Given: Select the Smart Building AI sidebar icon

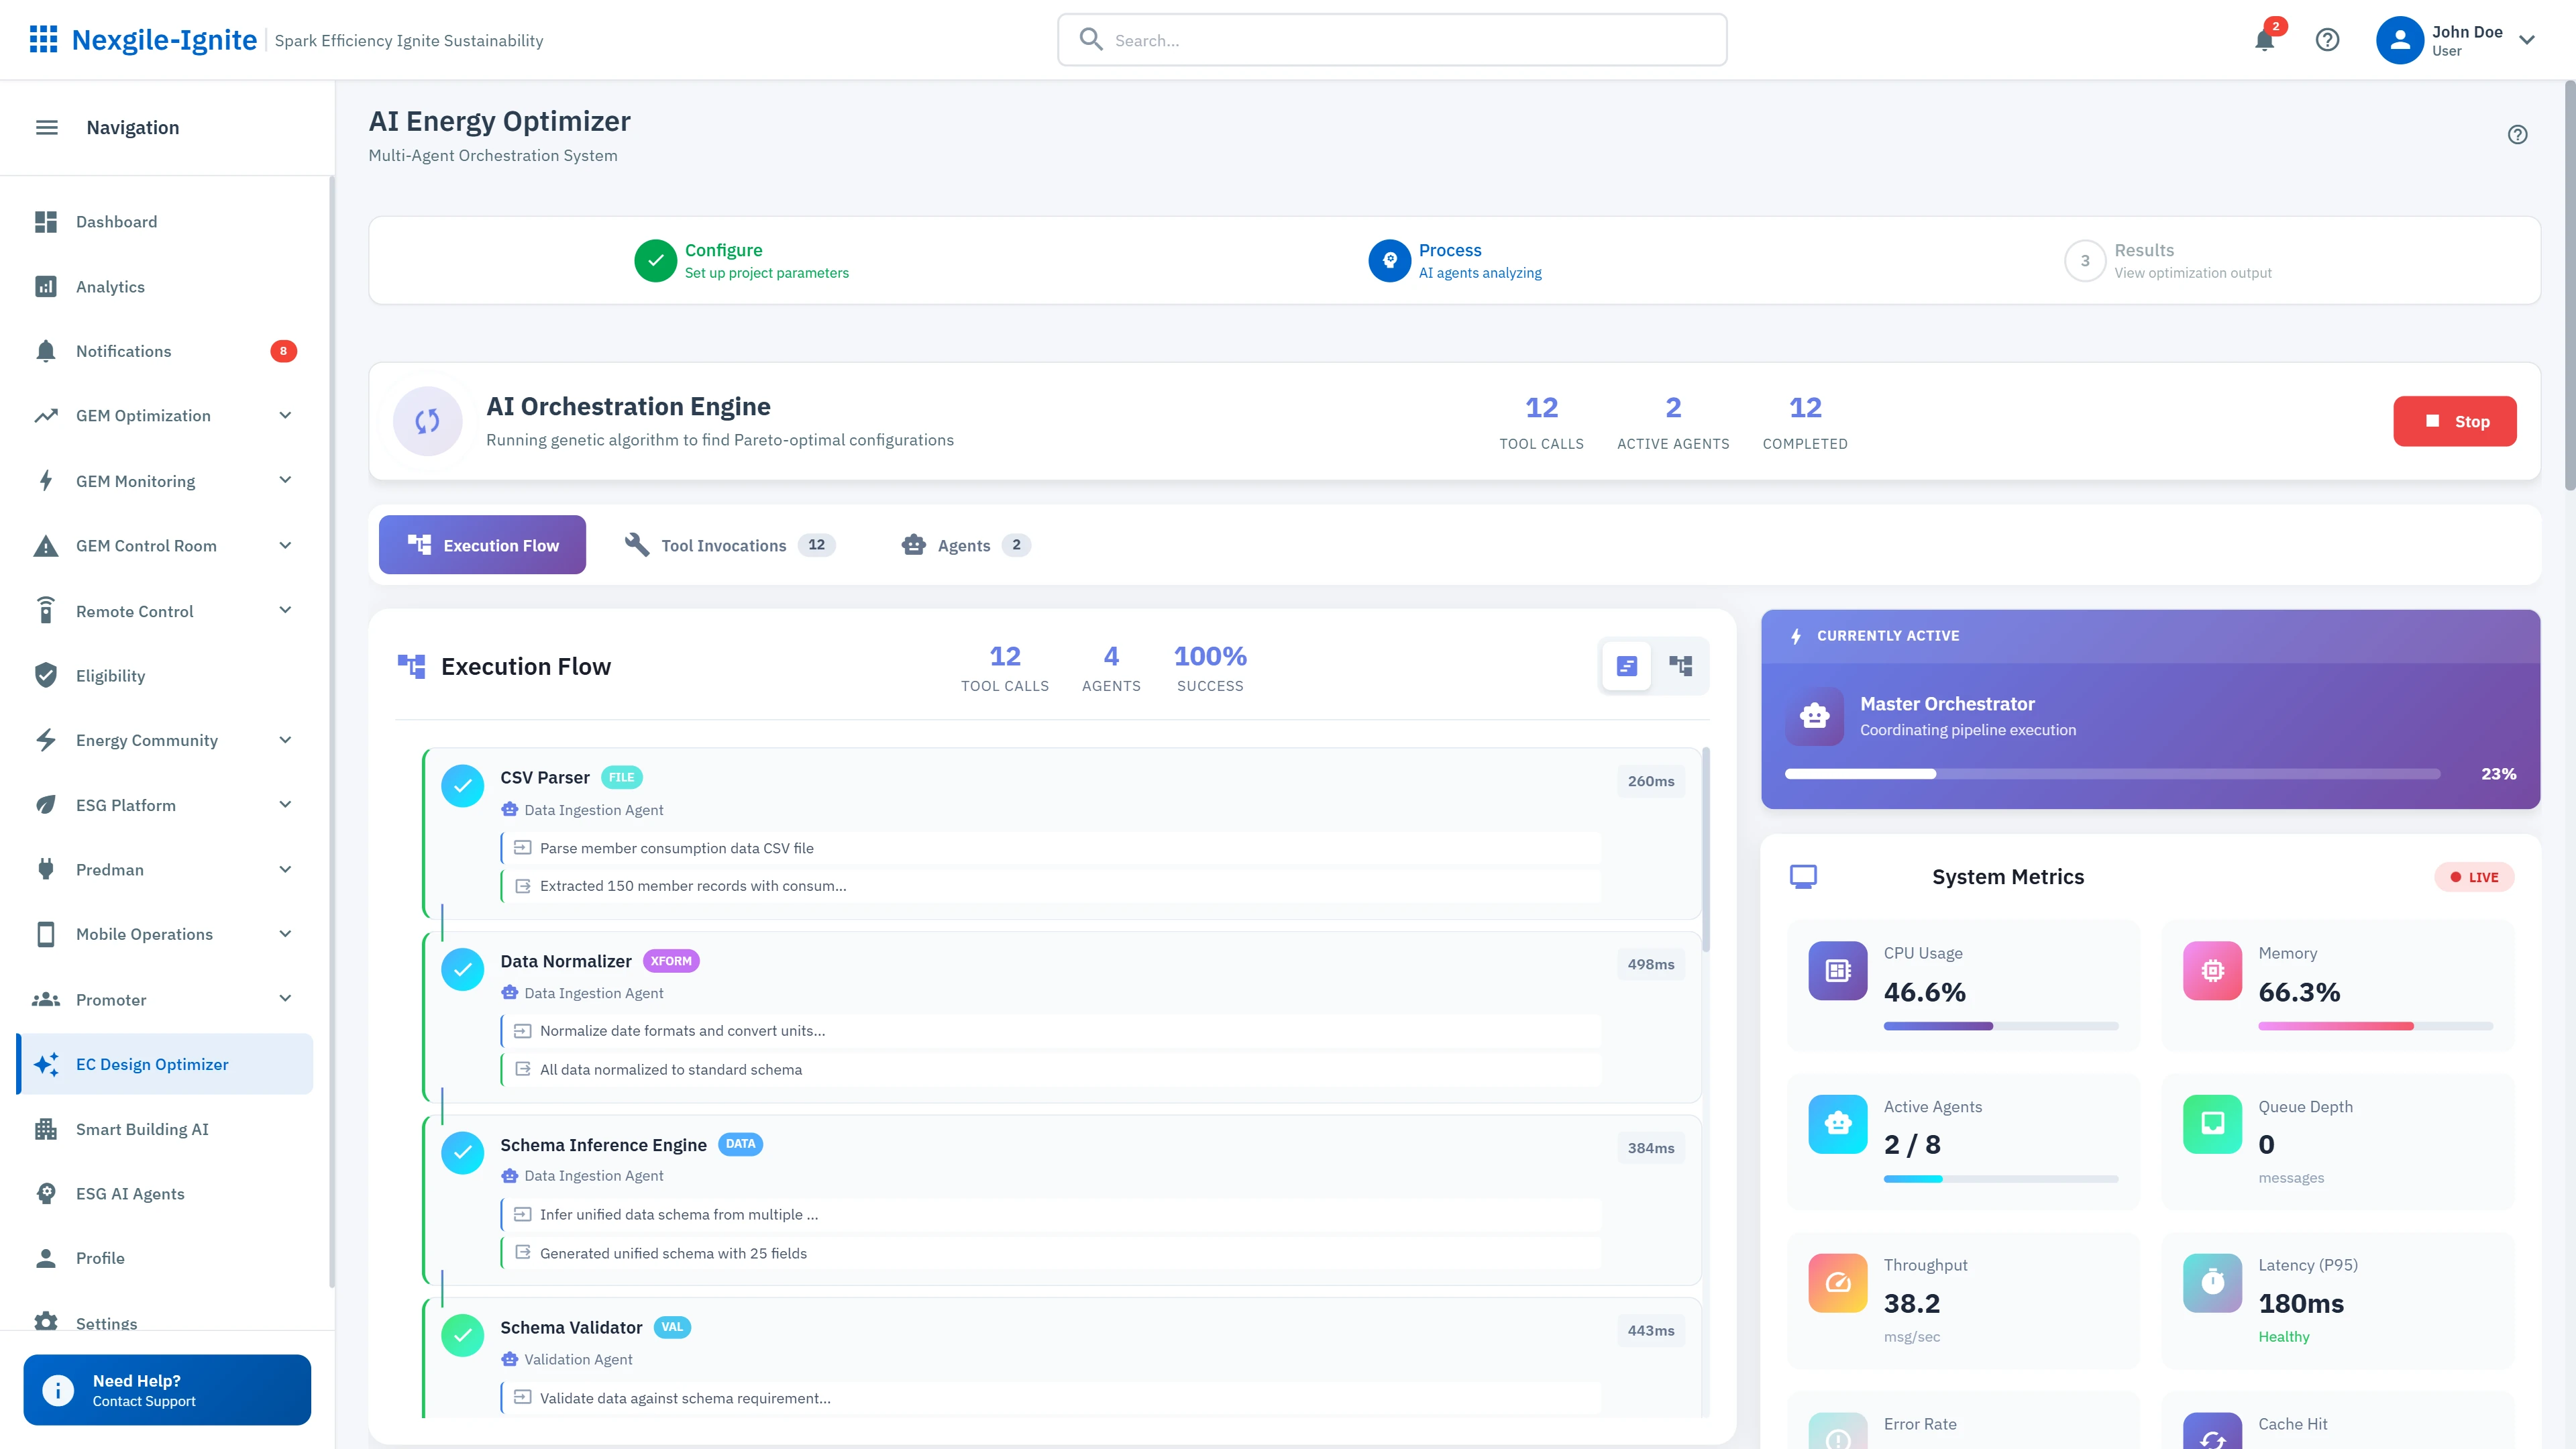Looking at the screenshot, I should (x=46, y=1129).
